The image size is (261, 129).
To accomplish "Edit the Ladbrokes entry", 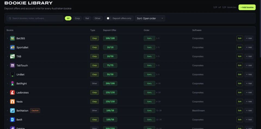I will [240, 92].
